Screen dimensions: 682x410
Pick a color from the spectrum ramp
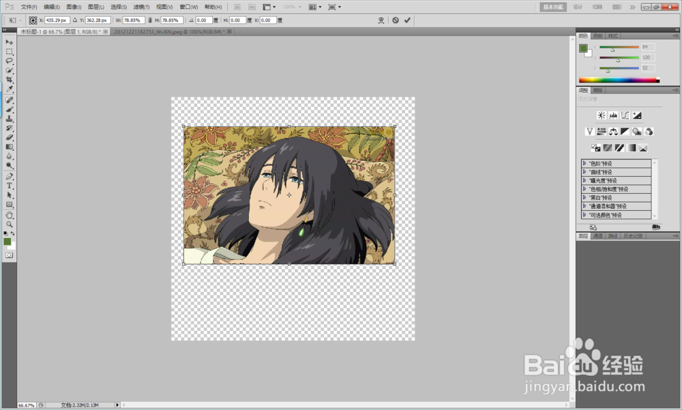pyautogui.click(x=619, y=80)
